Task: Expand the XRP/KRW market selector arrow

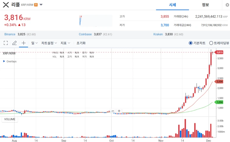Action: pyautogui.click(x=41, y=5)
